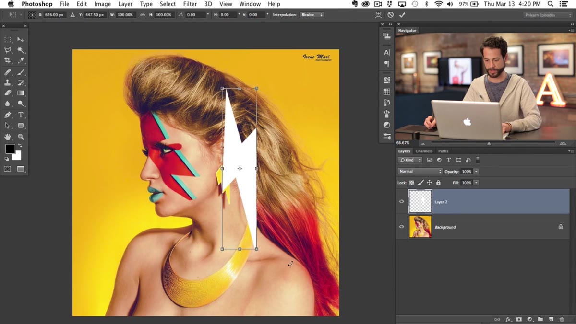Screen dimensions: 576x324
Task: Select the Zoom tool in toolbox
Action: 21,137
